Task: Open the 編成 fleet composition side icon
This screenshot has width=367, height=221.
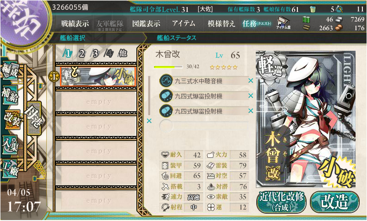Action: point(10,70)
